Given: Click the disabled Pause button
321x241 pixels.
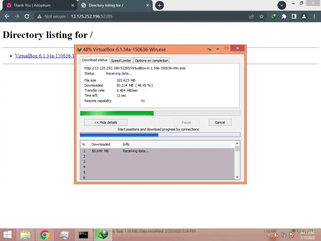Looking at the screenshot, I should coord(187,122).
